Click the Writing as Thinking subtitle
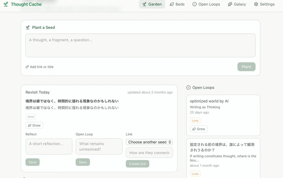The image size is (283, 178). pos(205,107)
